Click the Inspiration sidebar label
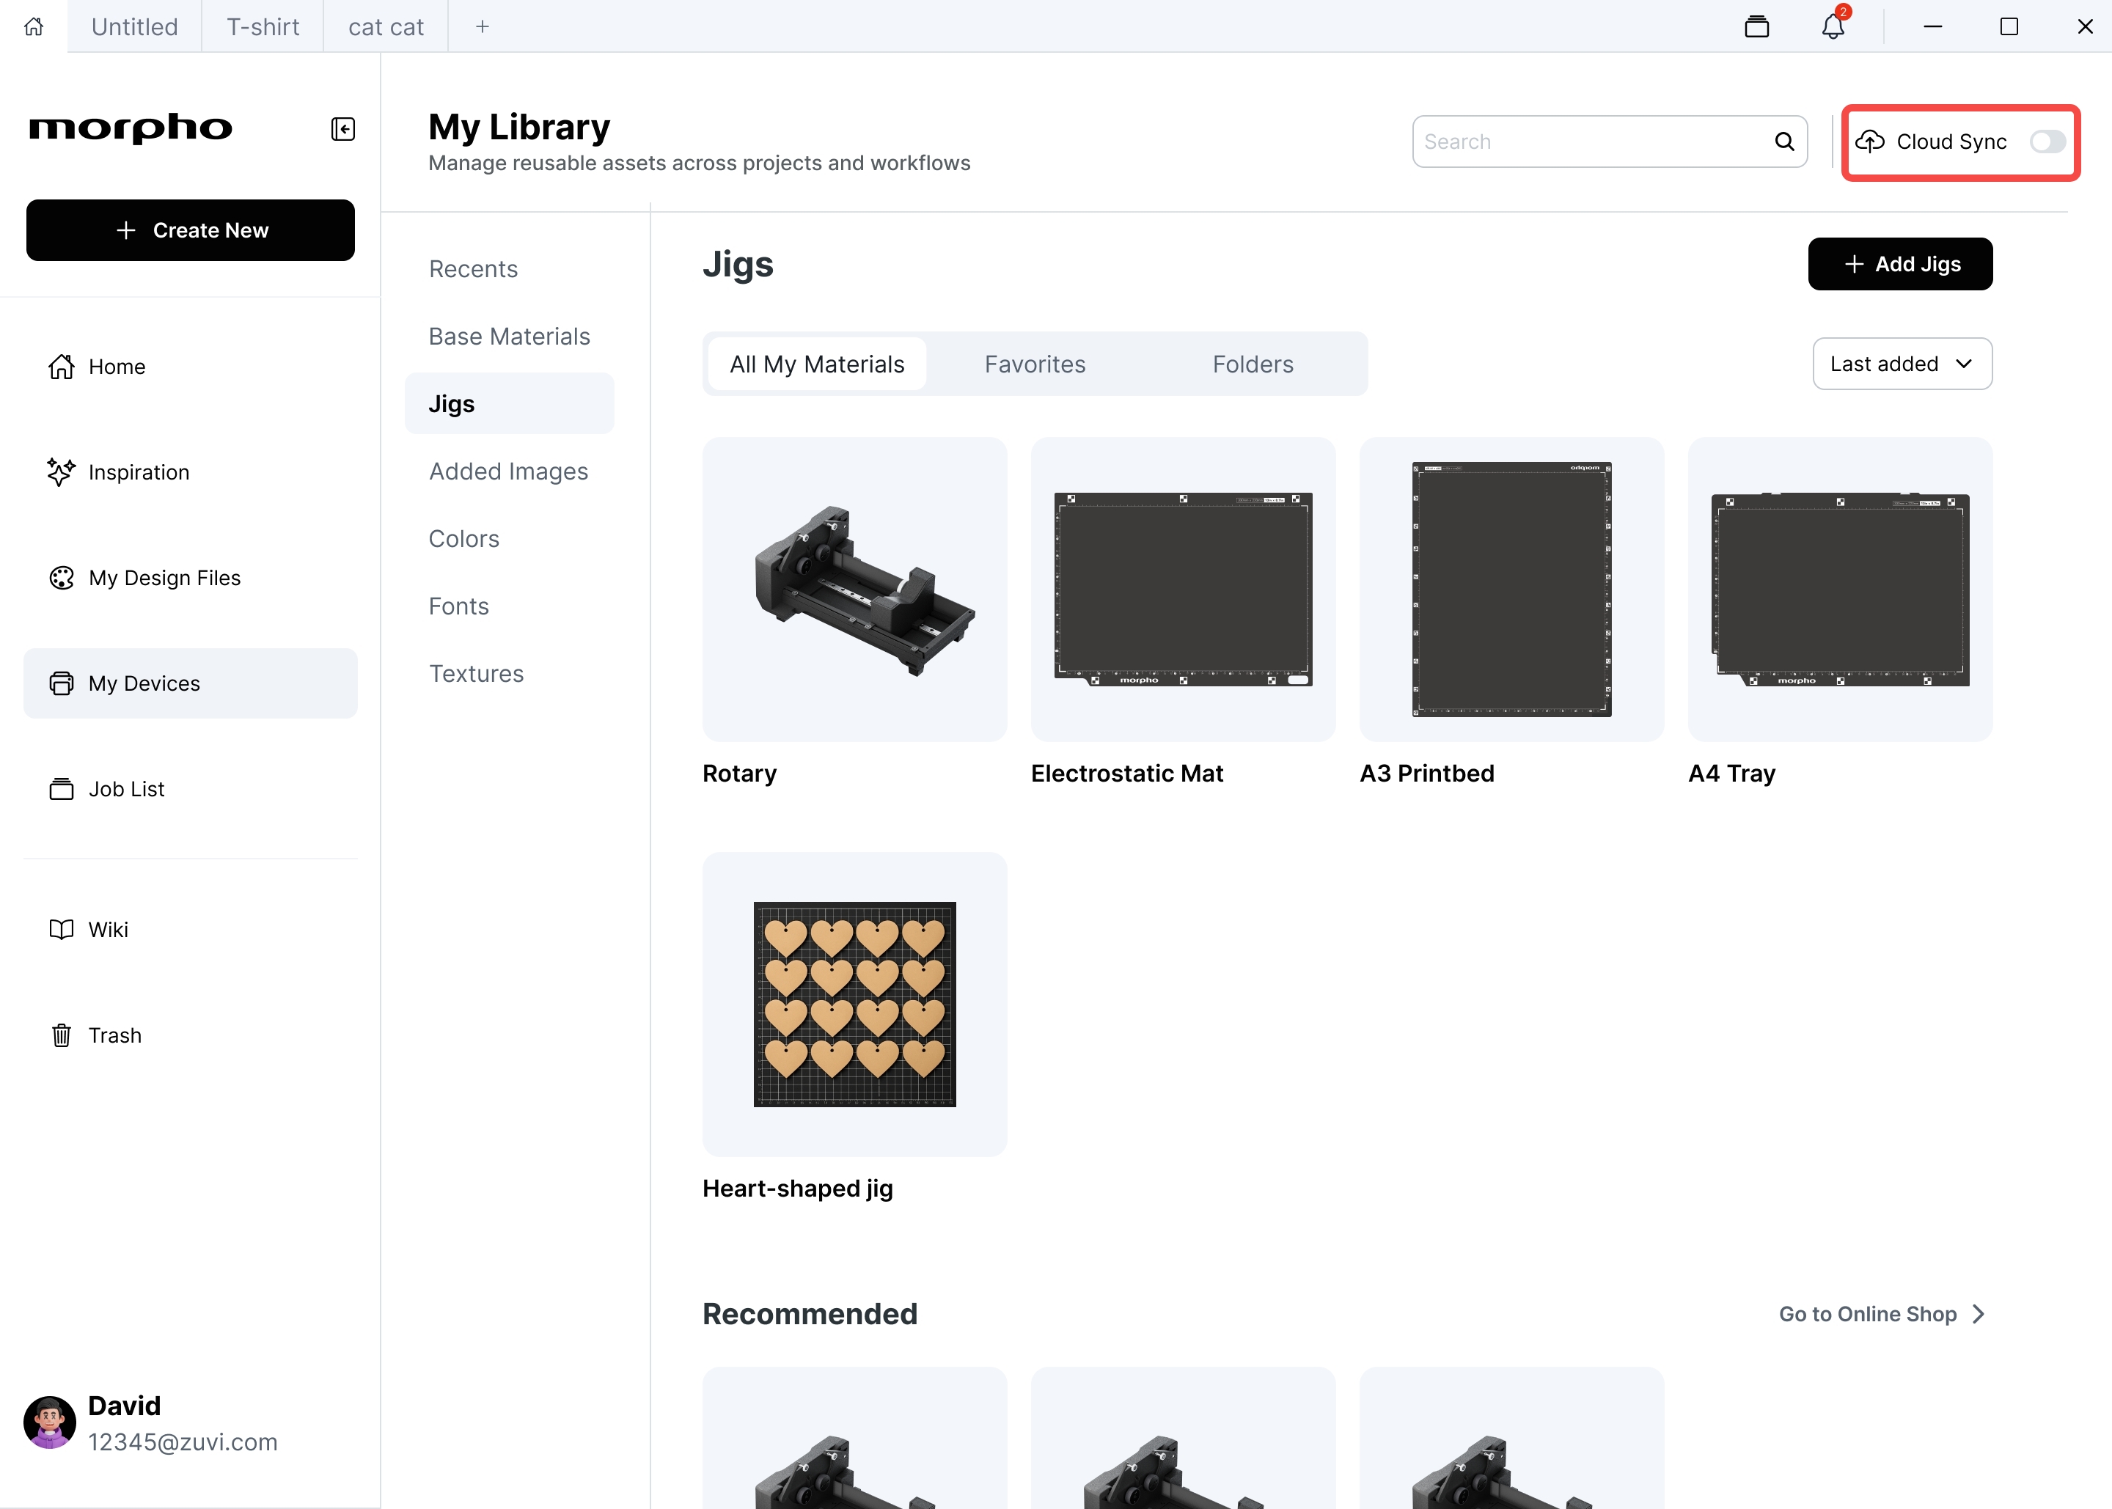The width and height of the screenshot is (2112, 1509). [139, 472]
